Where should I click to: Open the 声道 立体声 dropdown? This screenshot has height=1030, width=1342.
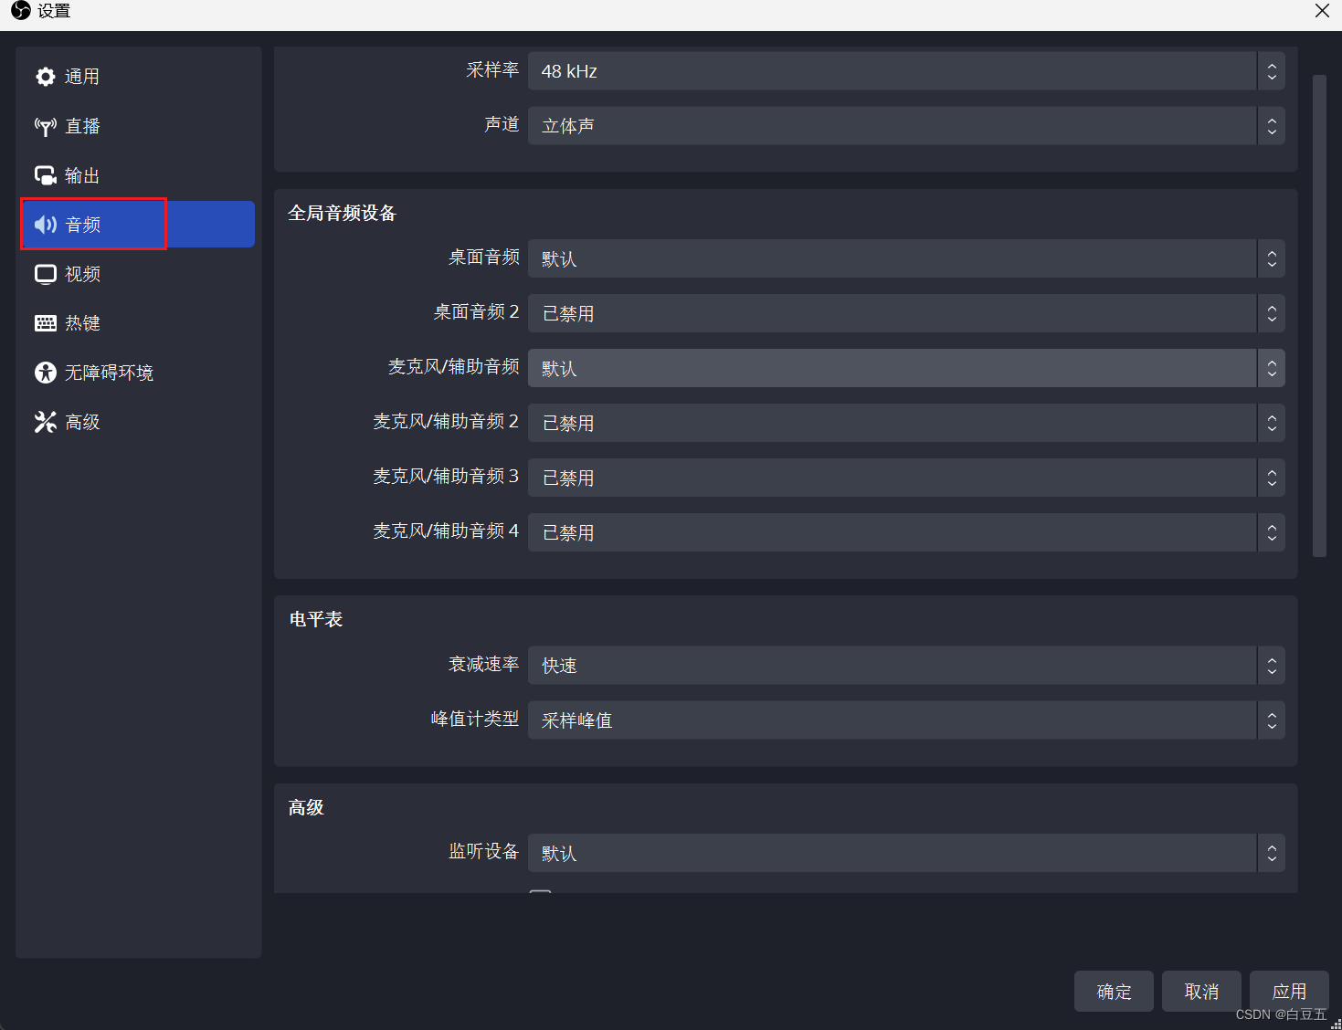point(906,126)
